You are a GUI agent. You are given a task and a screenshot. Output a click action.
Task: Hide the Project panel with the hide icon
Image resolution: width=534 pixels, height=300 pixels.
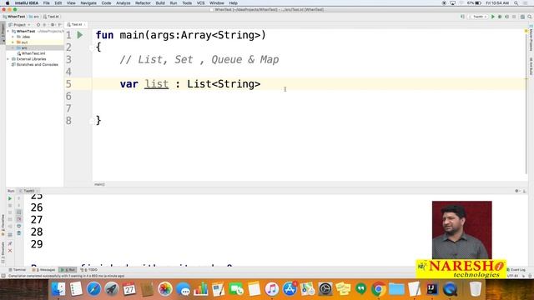[60, 25]
